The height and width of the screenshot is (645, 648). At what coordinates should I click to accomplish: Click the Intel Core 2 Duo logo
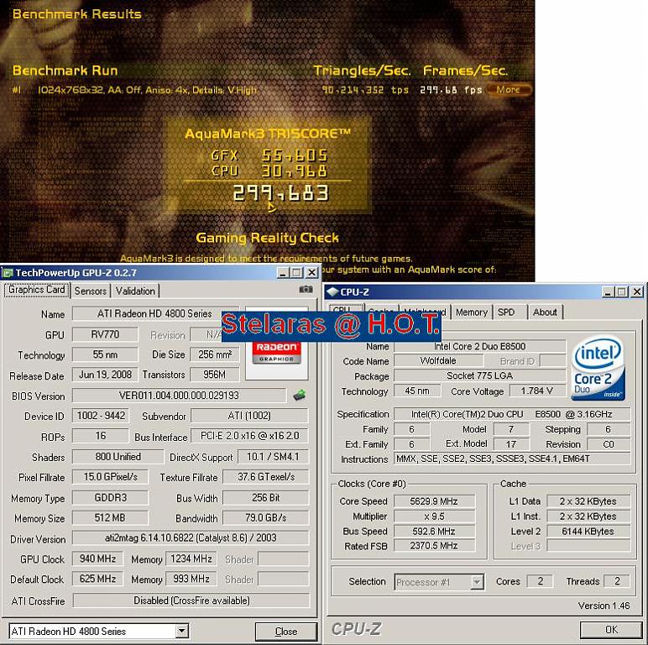coord(598,368)
